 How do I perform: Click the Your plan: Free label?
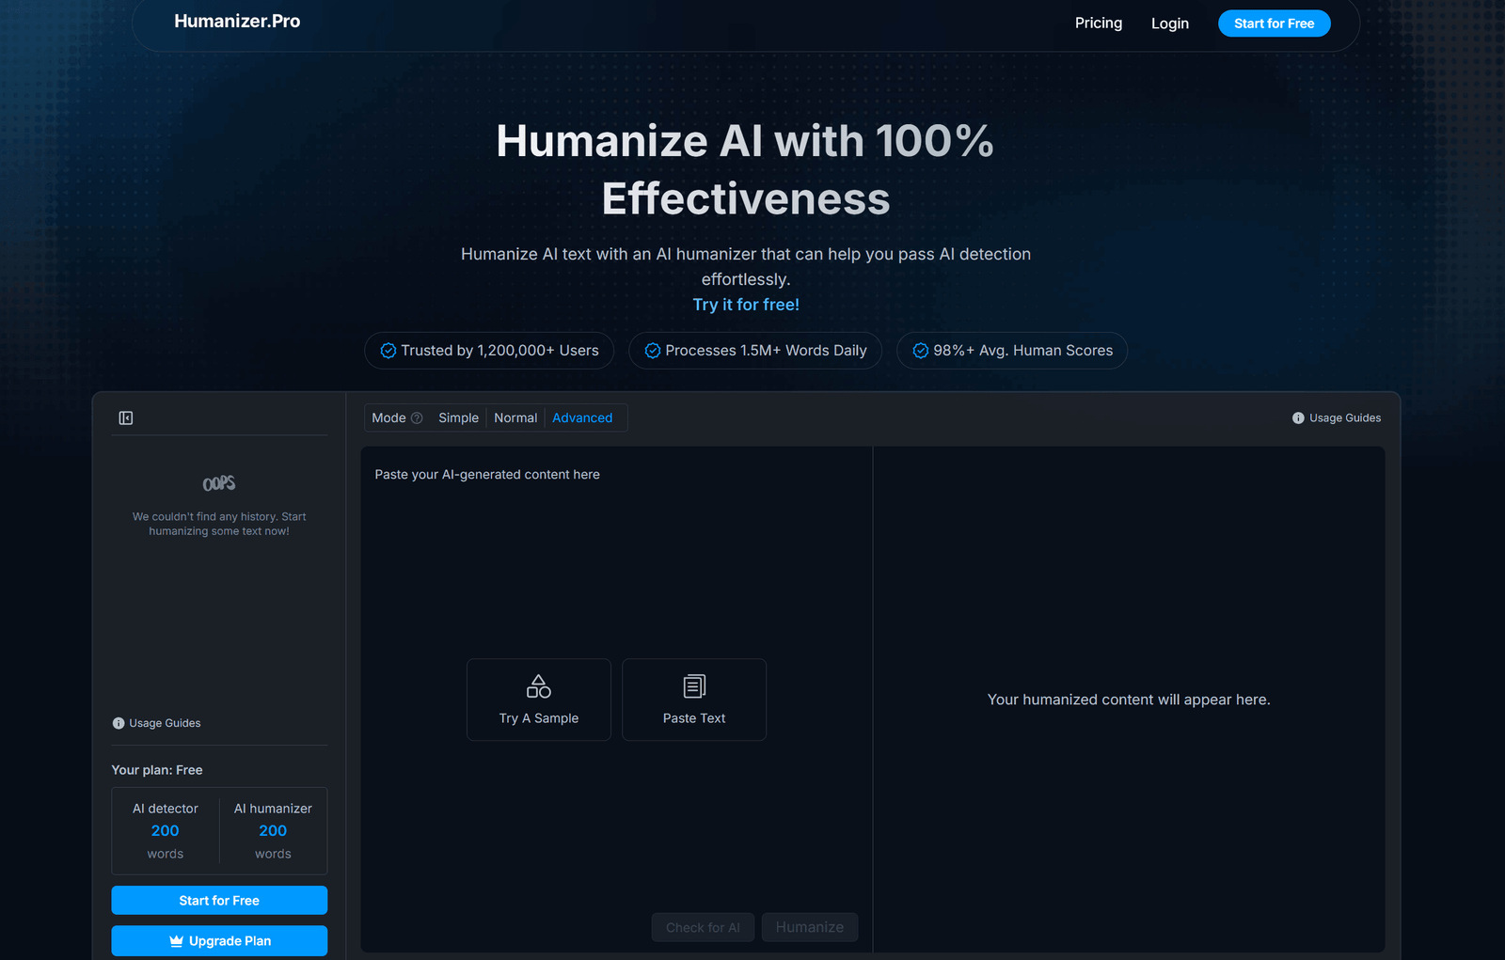[157, 770]
